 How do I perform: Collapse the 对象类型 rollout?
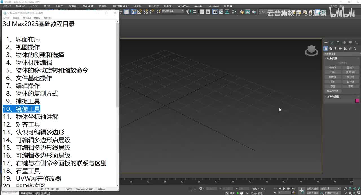332,58
